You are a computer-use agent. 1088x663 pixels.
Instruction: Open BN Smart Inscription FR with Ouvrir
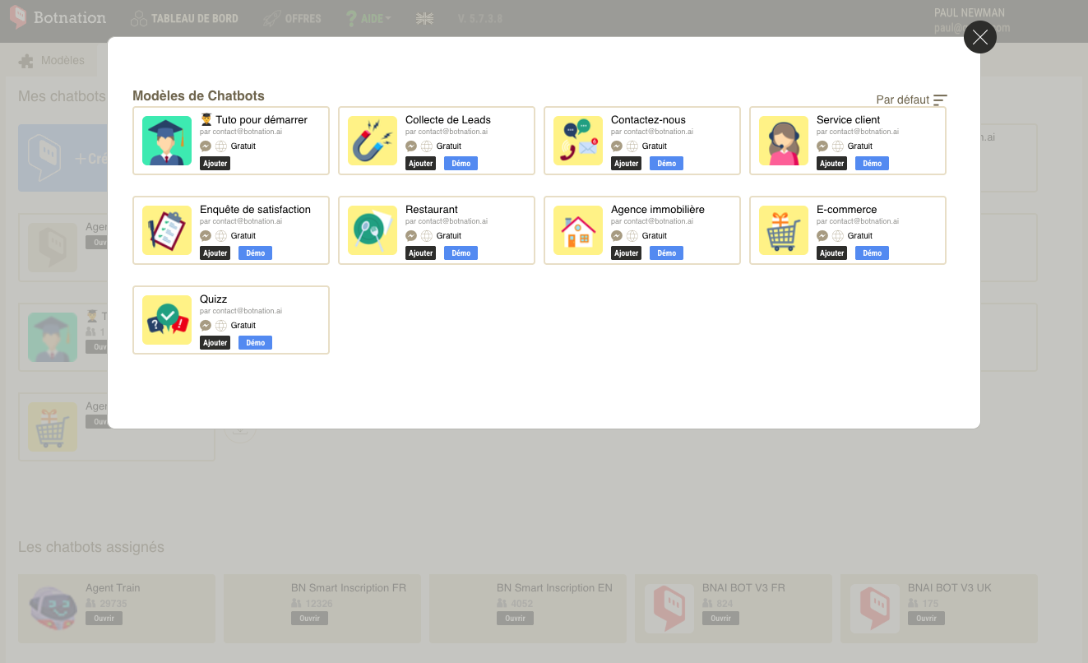(309, 619)
